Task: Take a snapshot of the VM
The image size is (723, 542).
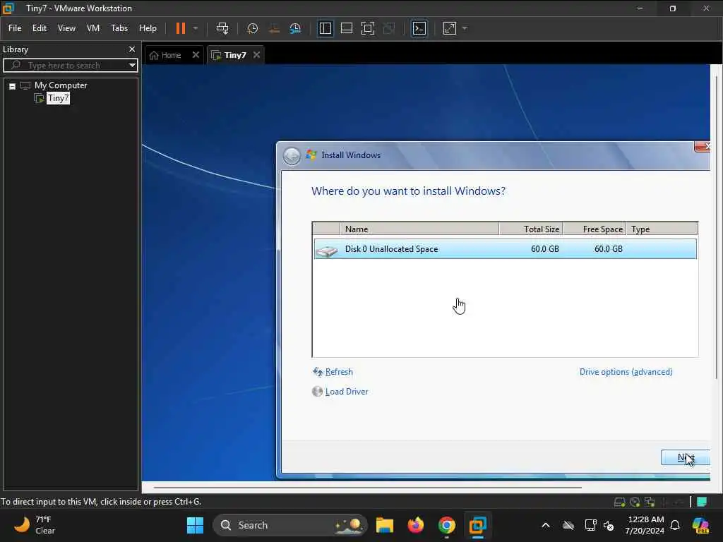Action: click(x=252, y=28)
